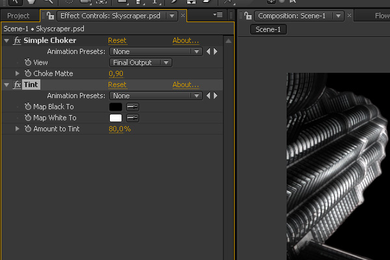Screen dimensions: 390x260
Task: Open Simple Choker Animation Presets dropdown
Action: (156, 51)
